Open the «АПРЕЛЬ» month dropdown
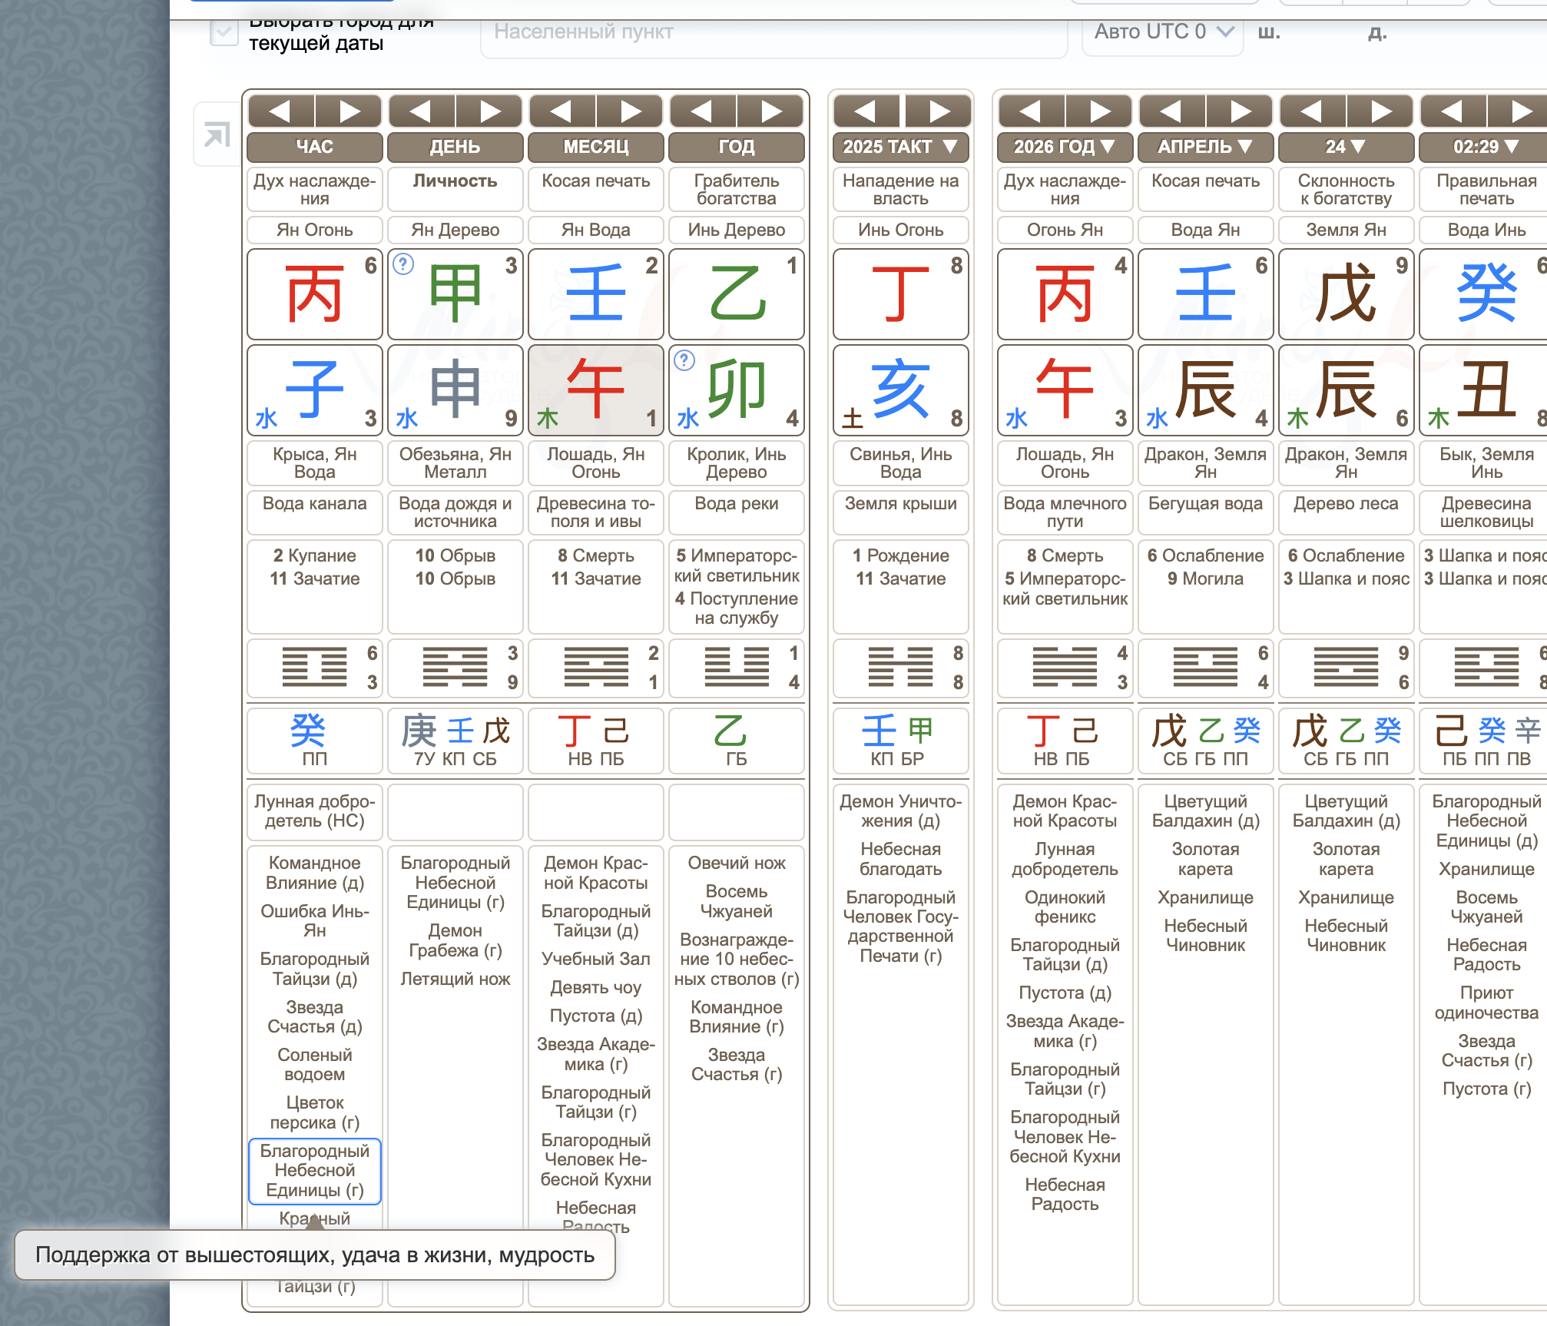 pyautogui.click(x=1204, y=147)
